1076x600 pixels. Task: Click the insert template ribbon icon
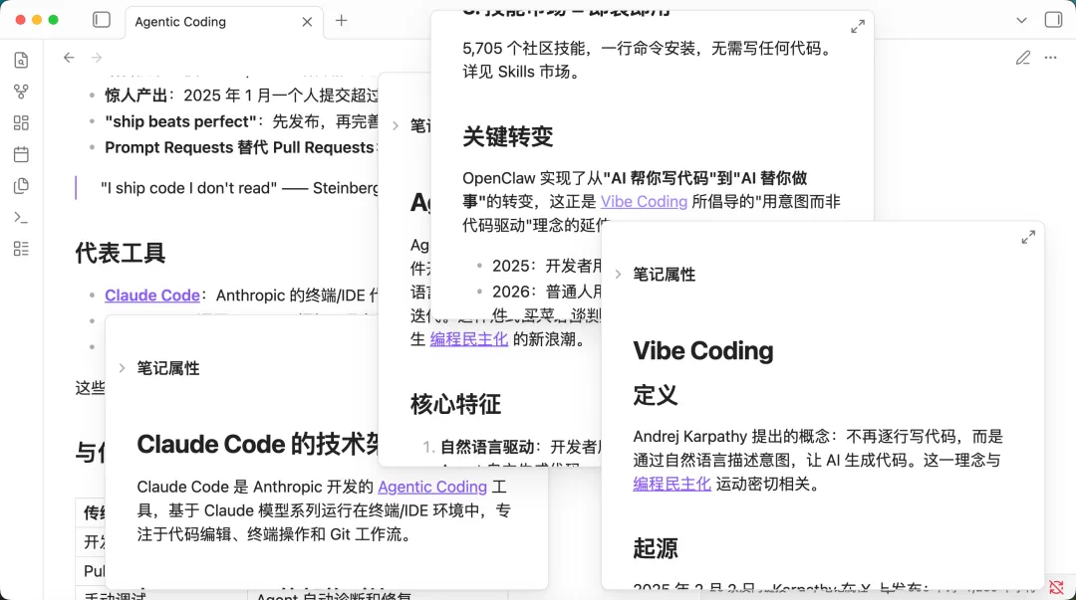pyautogui.click(x=21, y=186)
